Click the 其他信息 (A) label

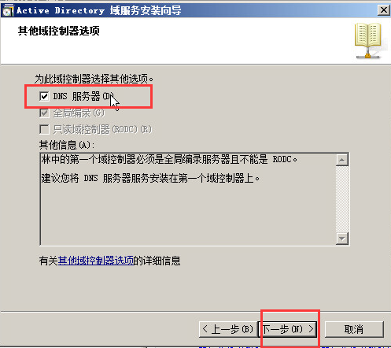[66, 145]
